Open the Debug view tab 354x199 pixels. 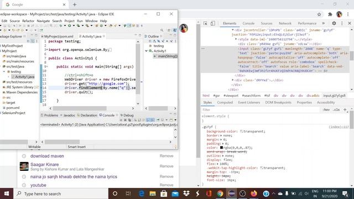(x=127, y=115)
